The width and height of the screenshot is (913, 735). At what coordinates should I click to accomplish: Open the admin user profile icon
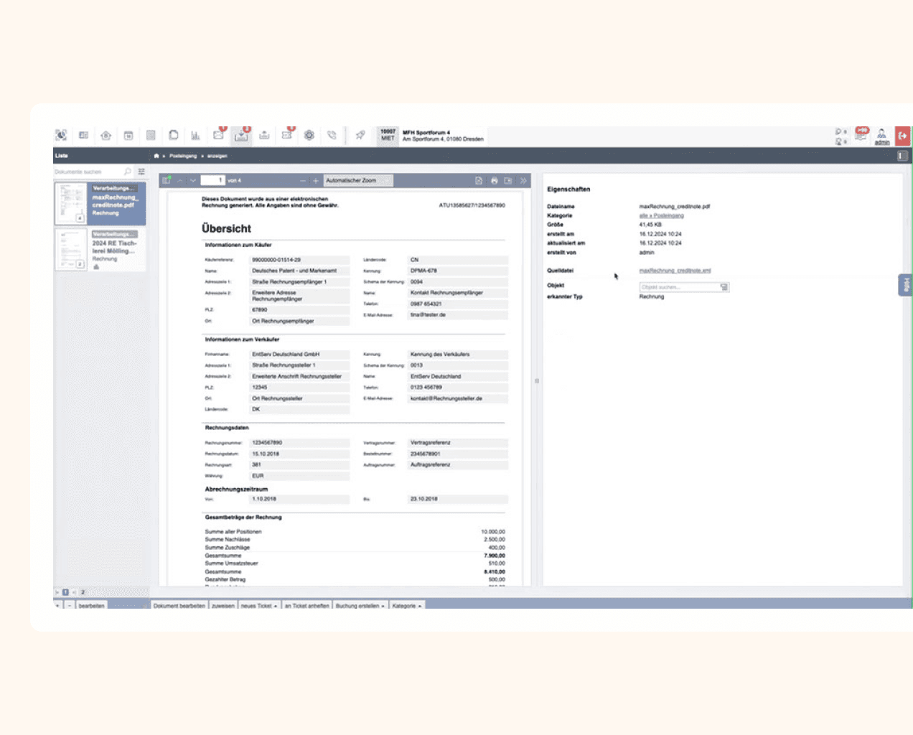click(x=882, y=136)
